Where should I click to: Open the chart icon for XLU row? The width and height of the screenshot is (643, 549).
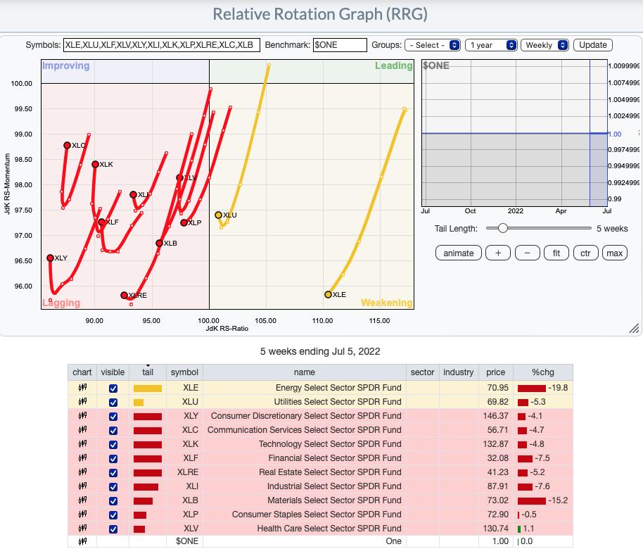(x=82, y=402)
